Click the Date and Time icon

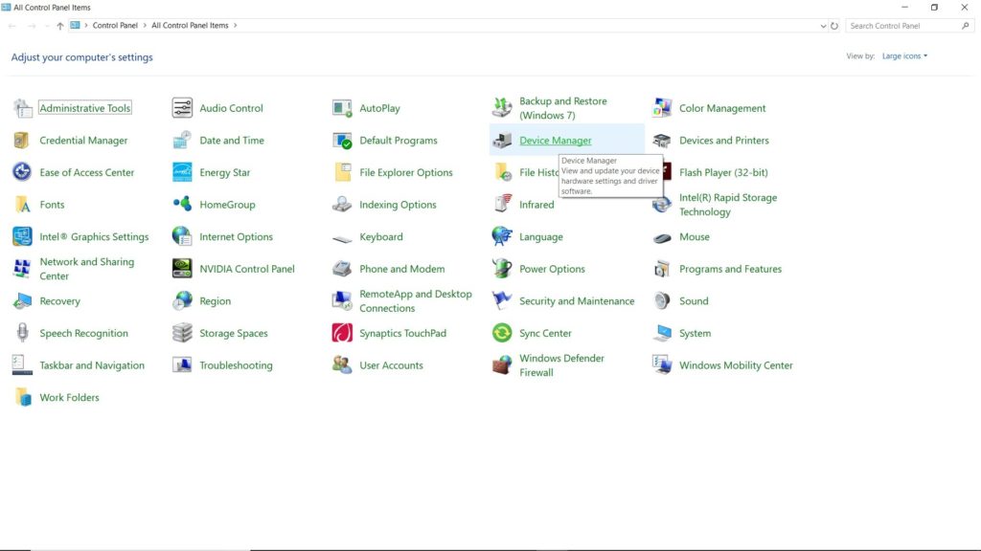point(182,140)
